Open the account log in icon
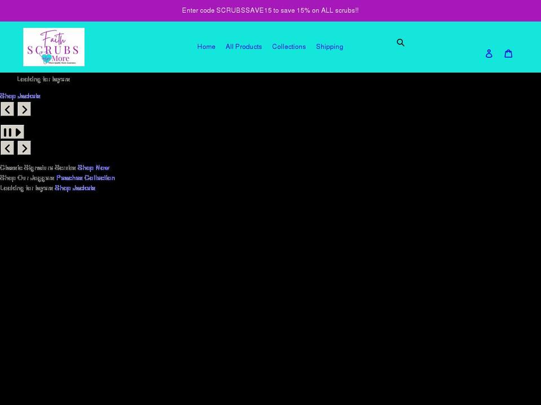 point(489,53)
